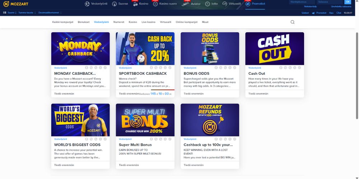
Task: Click Tiedä enemmän under Monday Cashback
Action: pyautogui.click(x=64, y=93)
